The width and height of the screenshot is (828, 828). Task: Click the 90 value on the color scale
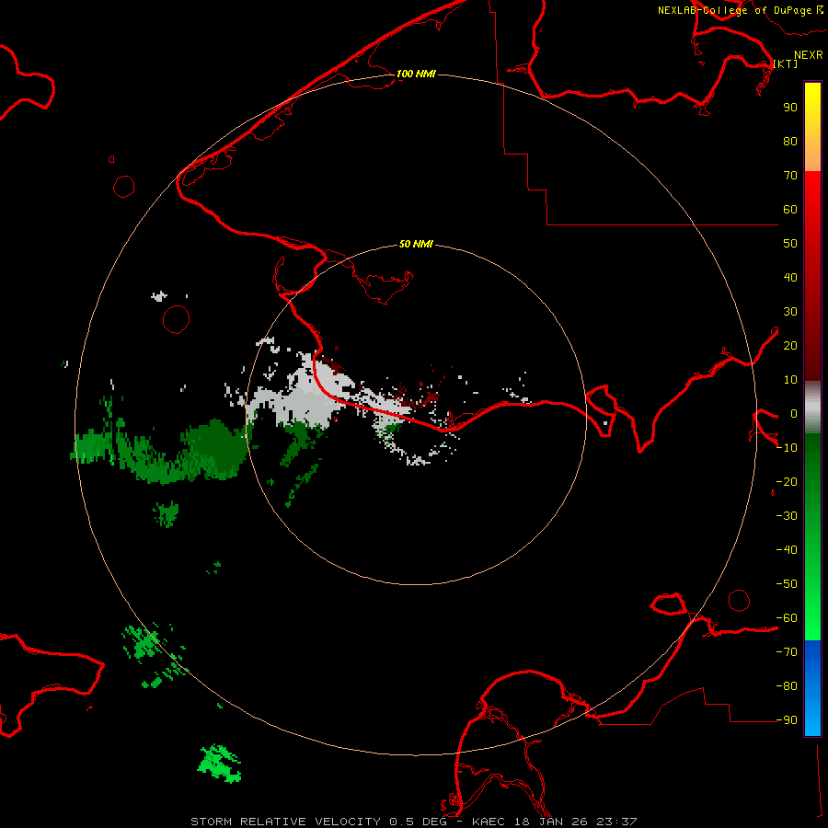pos(790,108)
